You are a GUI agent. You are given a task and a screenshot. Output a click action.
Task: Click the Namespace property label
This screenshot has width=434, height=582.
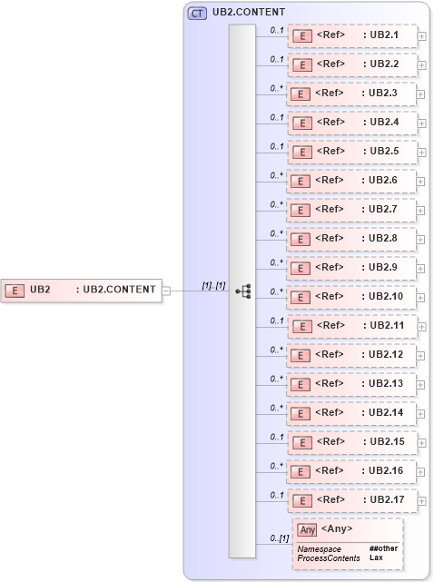[x=319, y=549]
